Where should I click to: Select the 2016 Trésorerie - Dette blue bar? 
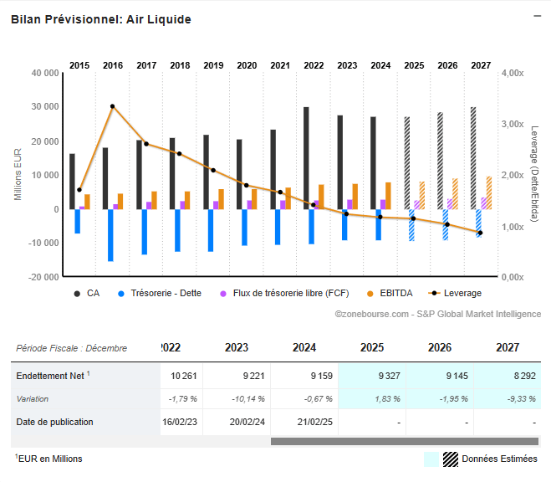(110, 235)
